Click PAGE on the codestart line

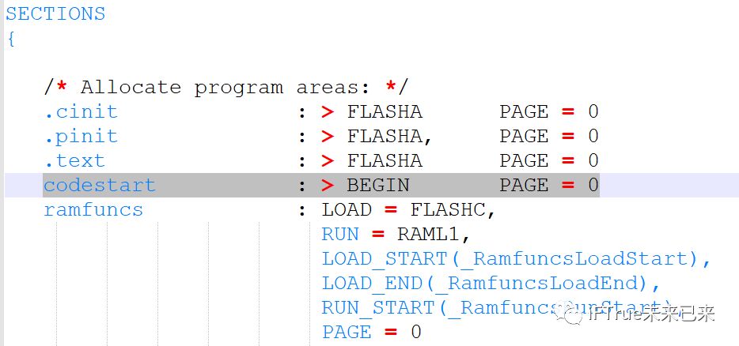tap(524, 186)
